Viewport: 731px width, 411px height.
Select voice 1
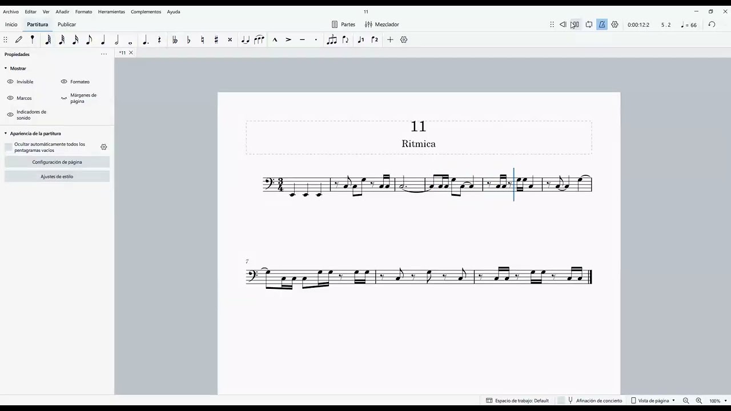point(360,39)
